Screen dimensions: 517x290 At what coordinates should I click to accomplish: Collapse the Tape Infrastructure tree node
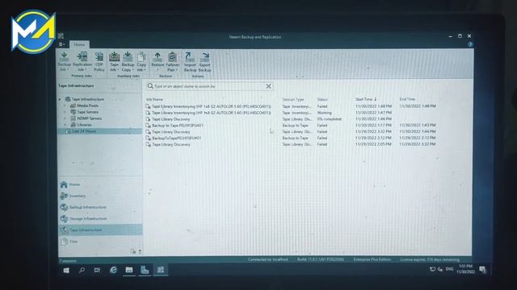(x=60, y=99)
